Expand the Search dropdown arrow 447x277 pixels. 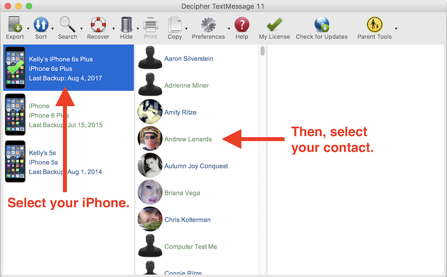tap(81, 29)
